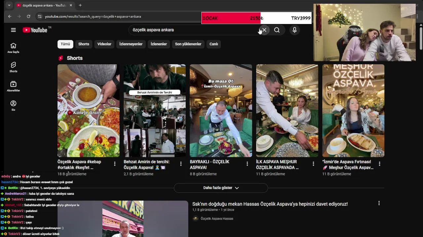
Task: Select the Videolar filter chip
Action: (x=104, y=44)
